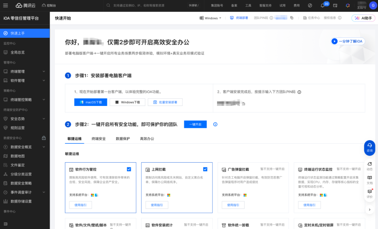The width and height of the screenshot is (378, 229).
Task: Play the 一分钟了解iOA intro video
Action: click(x=348, y=41)
